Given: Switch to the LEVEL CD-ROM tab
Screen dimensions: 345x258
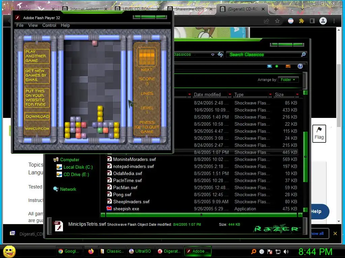Looking at the screenshot, I should [136, 9].
